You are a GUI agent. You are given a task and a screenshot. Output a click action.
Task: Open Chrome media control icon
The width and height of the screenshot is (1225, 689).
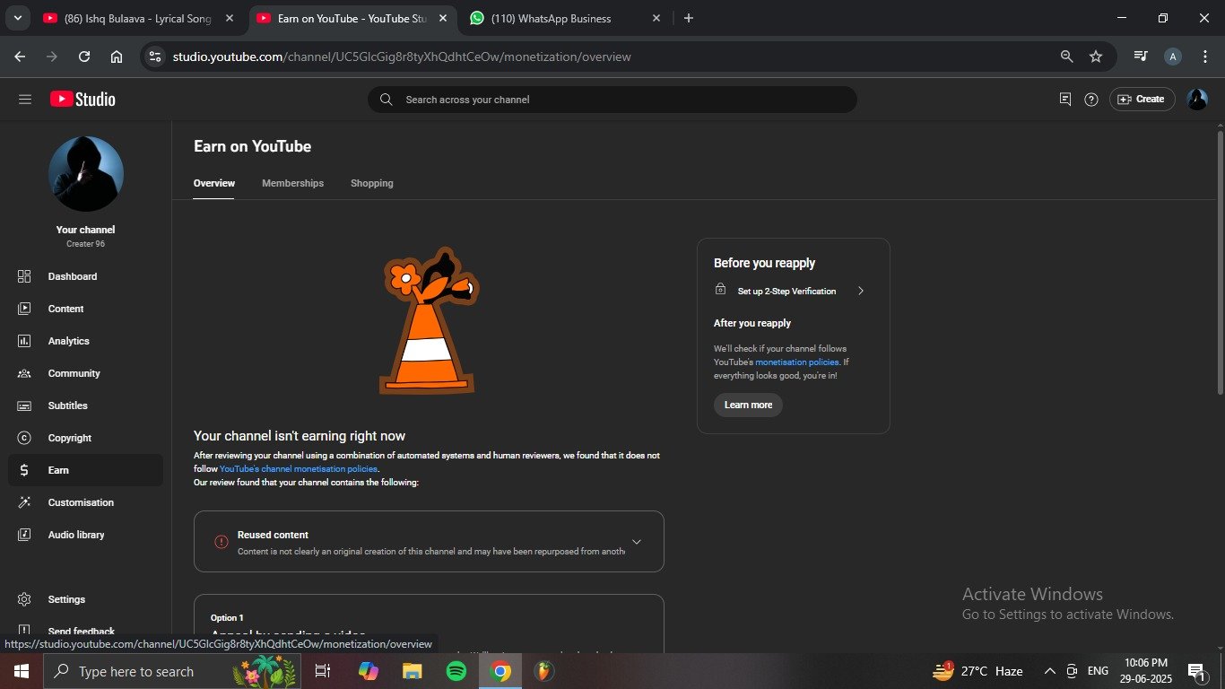(1141, 57)
